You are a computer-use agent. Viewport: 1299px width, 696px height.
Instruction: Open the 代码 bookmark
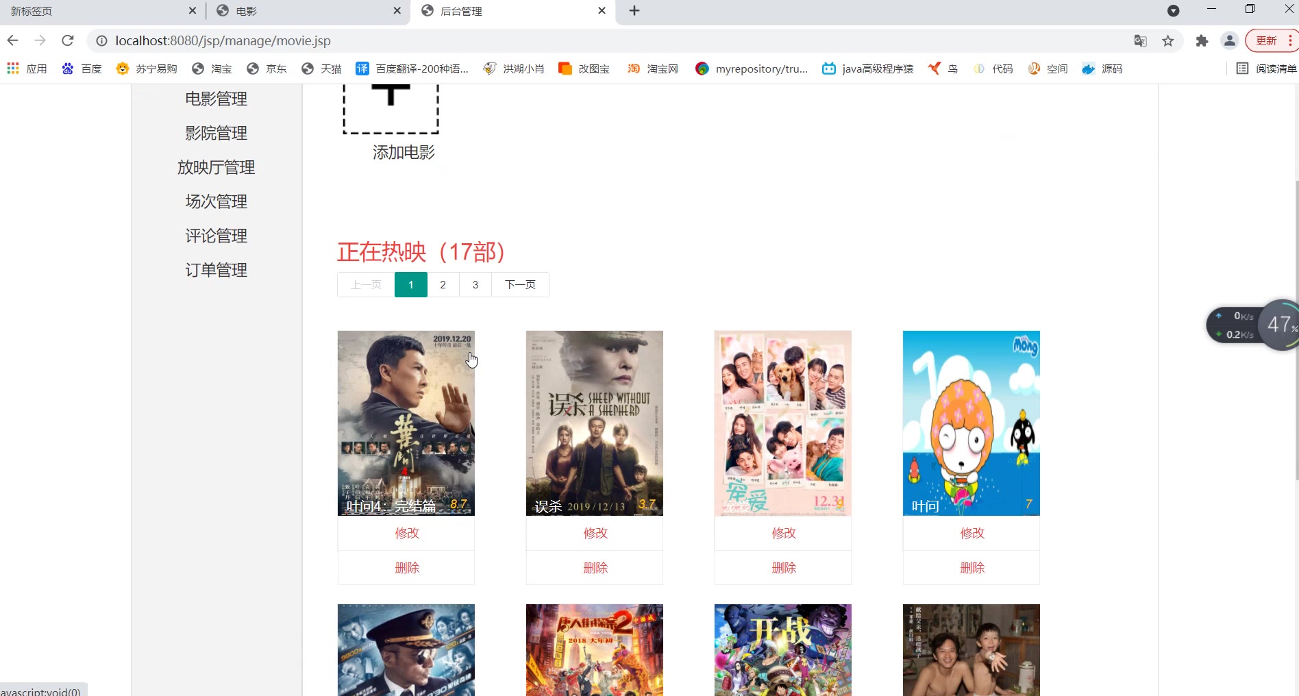coord(993,69)
